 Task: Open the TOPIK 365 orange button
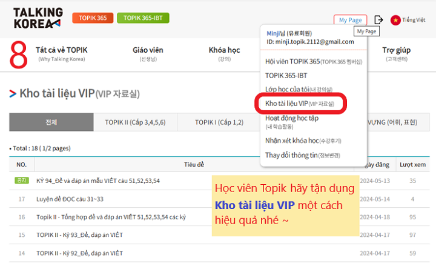[93, 18]
